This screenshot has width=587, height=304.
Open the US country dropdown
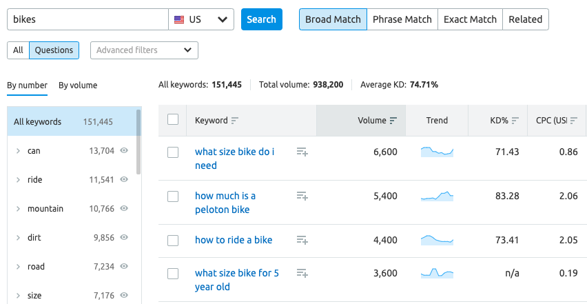coord(201,19)
